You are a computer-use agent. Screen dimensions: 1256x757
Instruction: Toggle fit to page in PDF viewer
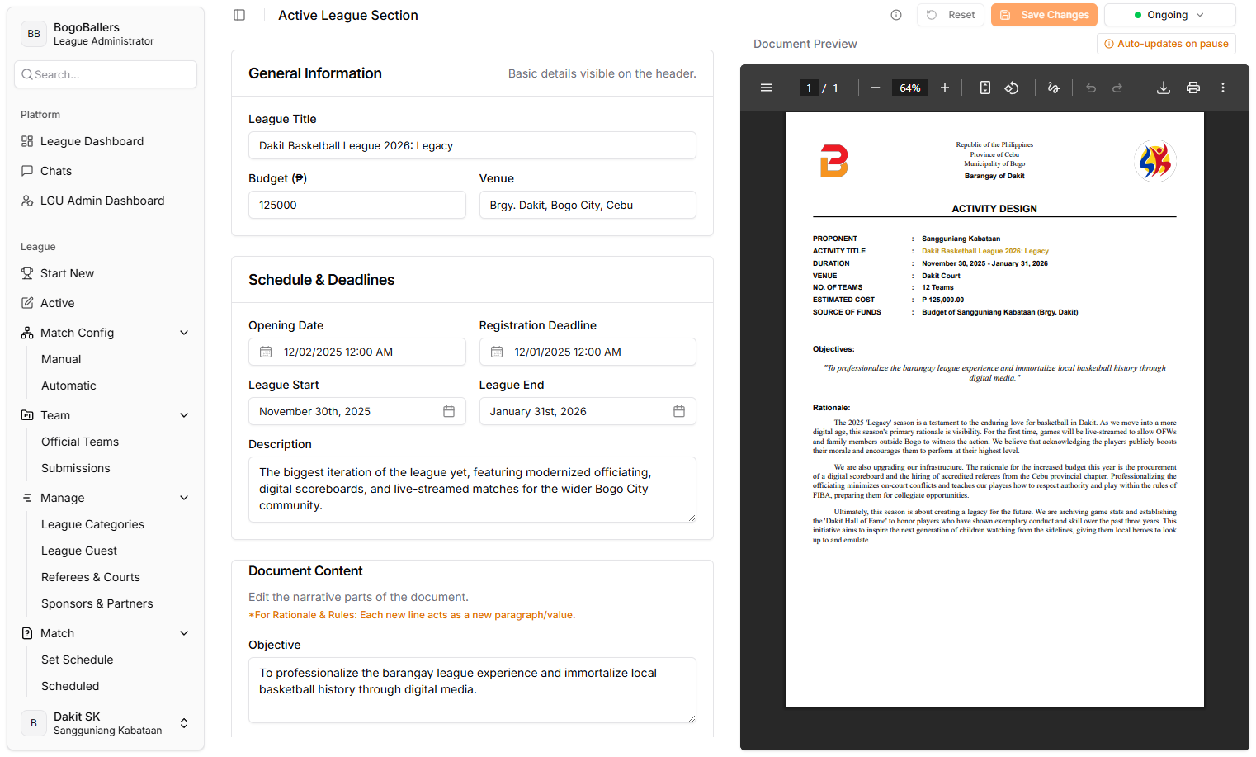pyautogui.click(x=985, y=88)
